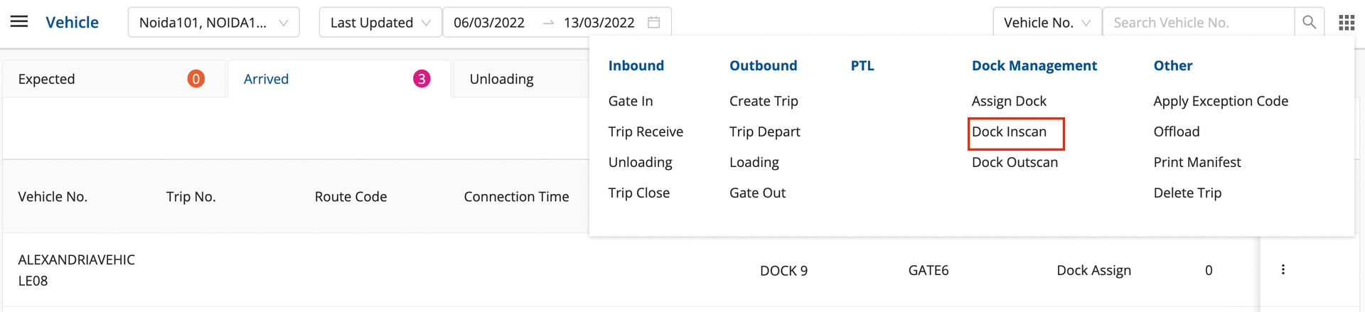Click Delete Trip in Other column
This screenshot has width=1365, height=312.
(x=1187, y=193)
